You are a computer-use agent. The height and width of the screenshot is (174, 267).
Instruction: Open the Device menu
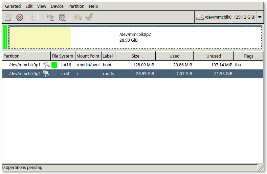pos(57,6)
